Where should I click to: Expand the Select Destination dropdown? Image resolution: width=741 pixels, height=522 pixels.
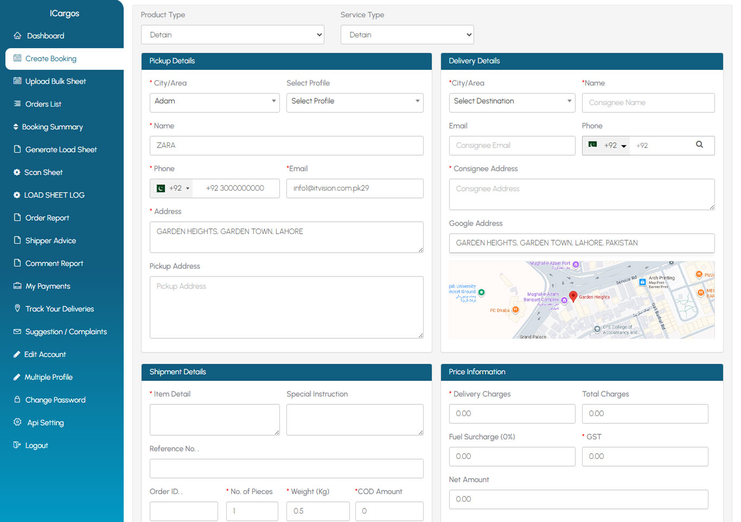pyautogui.click(x=512, y=102)
